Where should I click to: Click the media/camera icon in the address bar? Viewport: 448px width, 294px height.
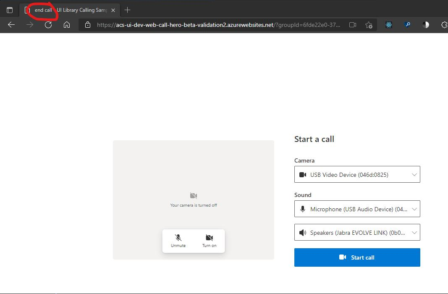click(x=353, y=25)
